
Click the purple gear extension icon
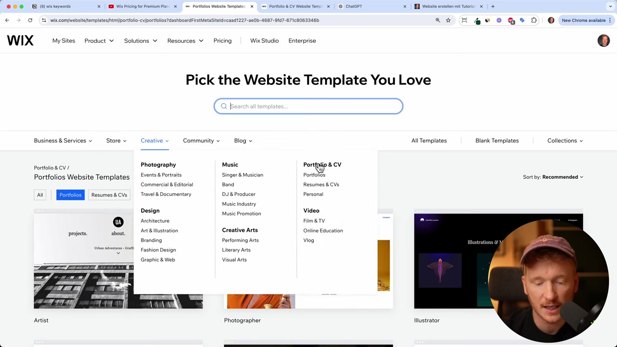(x=499, y=20)
